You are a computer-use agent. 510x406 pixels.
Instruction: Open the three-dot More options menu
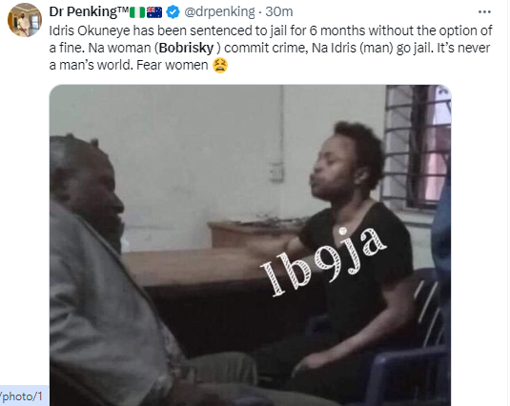pos(484,12)
